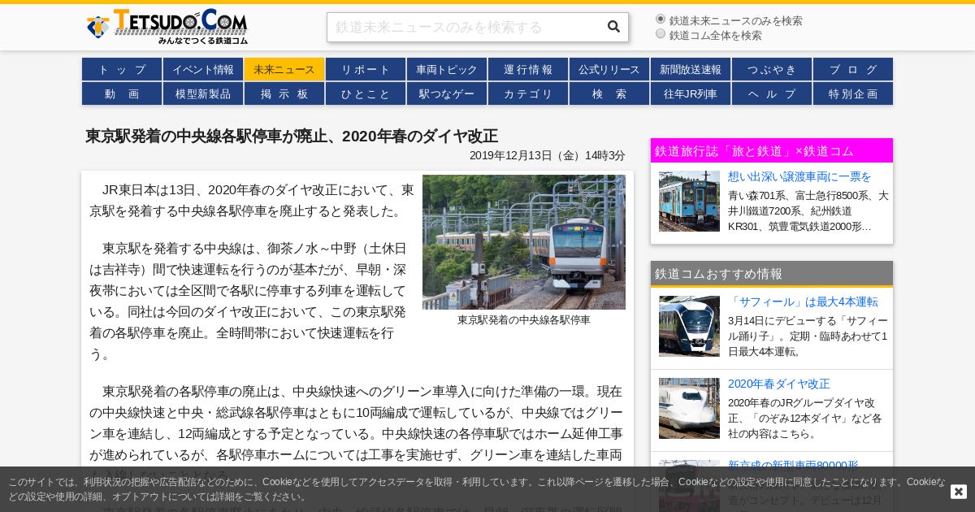Open the つぶやき menu item
The height and width of the screenshot is (512, 975).
[772, 69]
